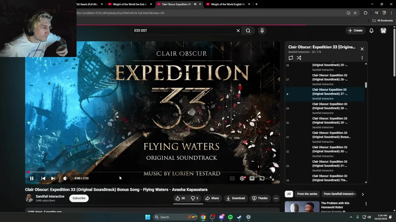The height and width of the screenshot is (222, 396).
Task: Play playlist item 32 Original Soundtrack 30
Action: tap(325, 151)
